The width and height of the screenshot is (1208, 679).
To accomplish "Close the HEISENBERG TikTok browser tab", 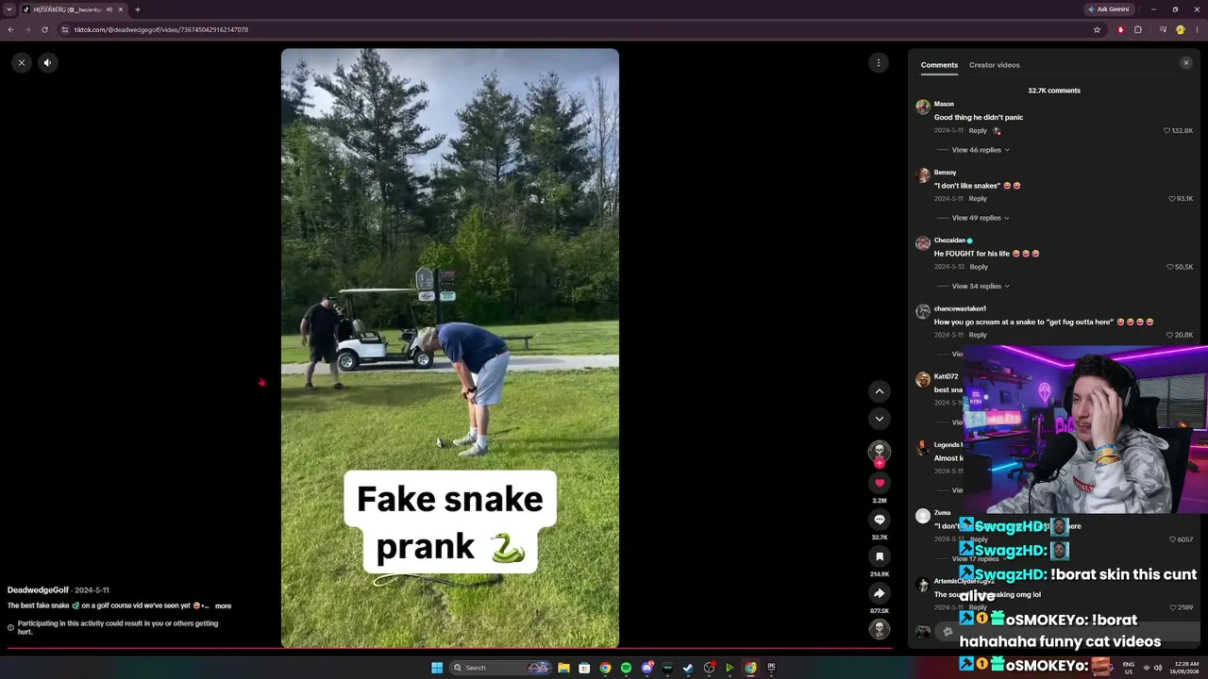I will (121, 9).
